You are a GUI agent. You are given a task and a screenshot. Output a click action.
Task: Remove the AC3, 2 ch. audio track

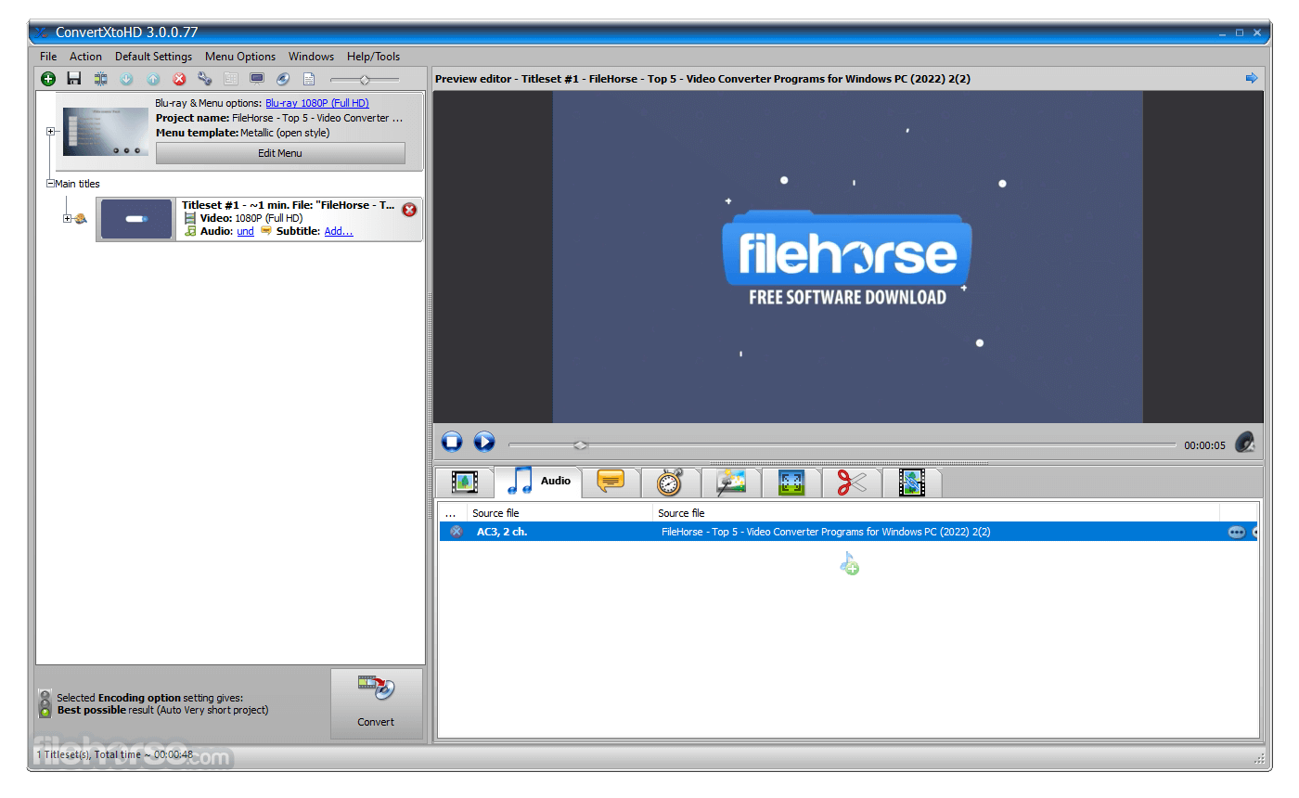point(456,532)
